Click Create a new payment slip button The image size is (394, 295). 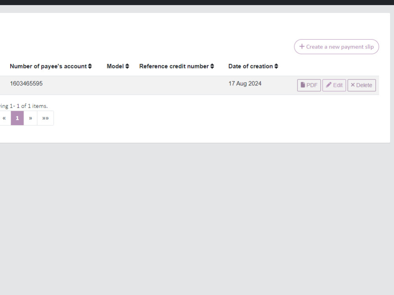[336, 47]
